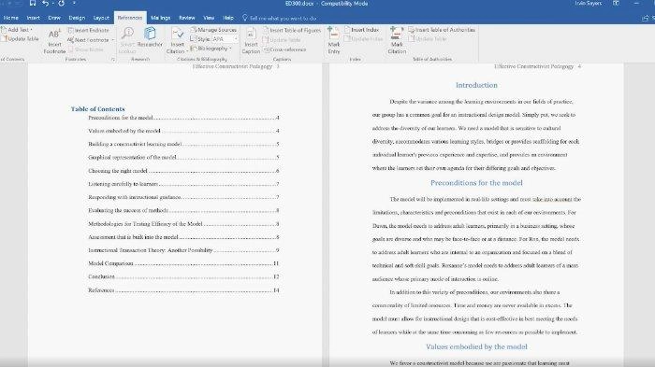Click 'Values embodied by the model' TOC entry
The height and width of the screenshot is (367, 655).
(183, 131)
